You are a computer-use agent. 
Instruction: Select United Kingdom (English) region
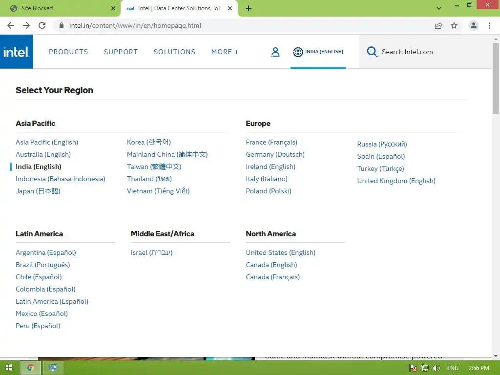(396, 181)
